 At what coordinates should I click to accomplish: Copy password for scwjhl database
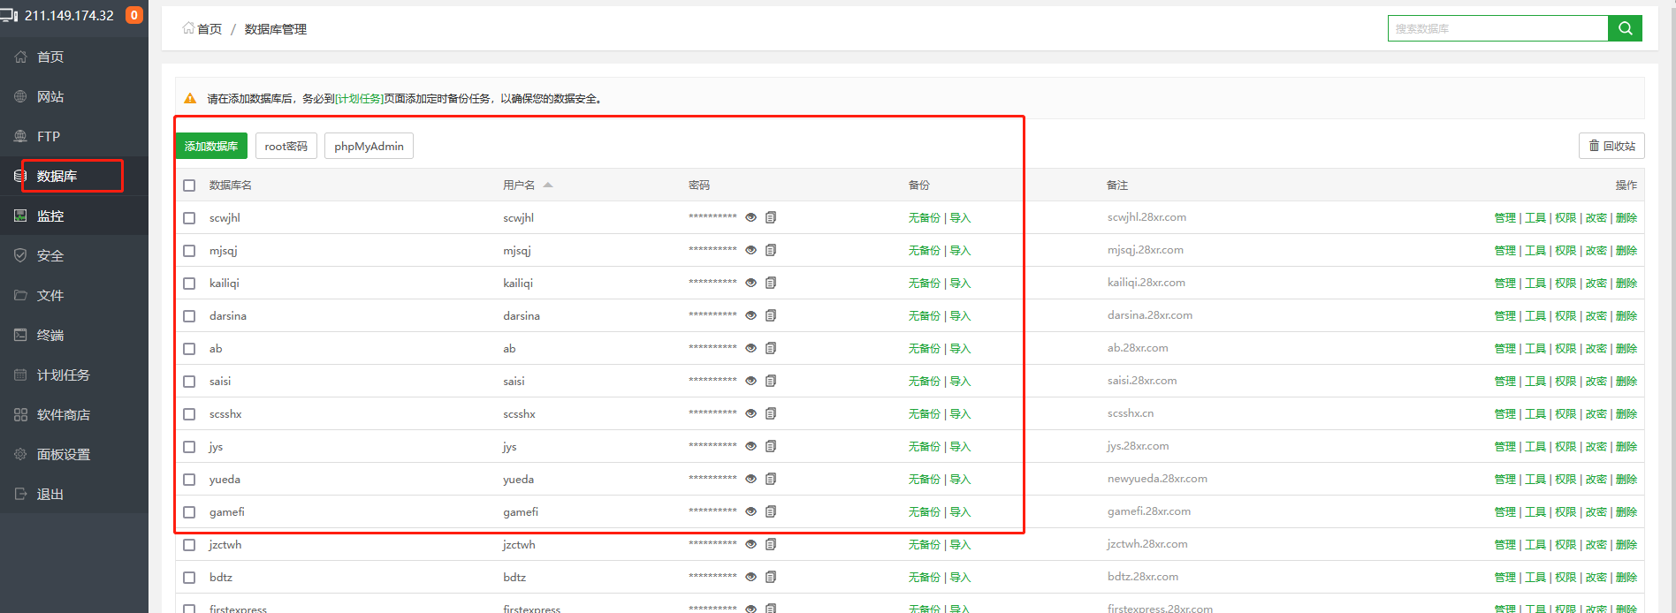click(771, 217)
